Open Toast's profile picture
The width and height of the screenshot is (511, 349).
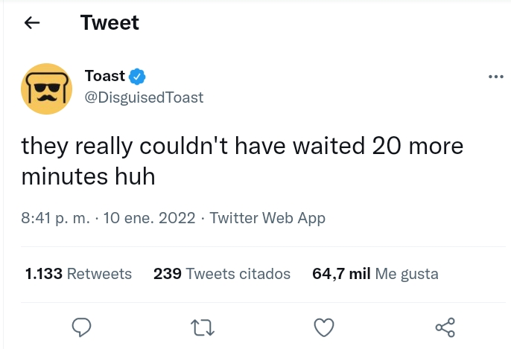[x=46, y=89]
